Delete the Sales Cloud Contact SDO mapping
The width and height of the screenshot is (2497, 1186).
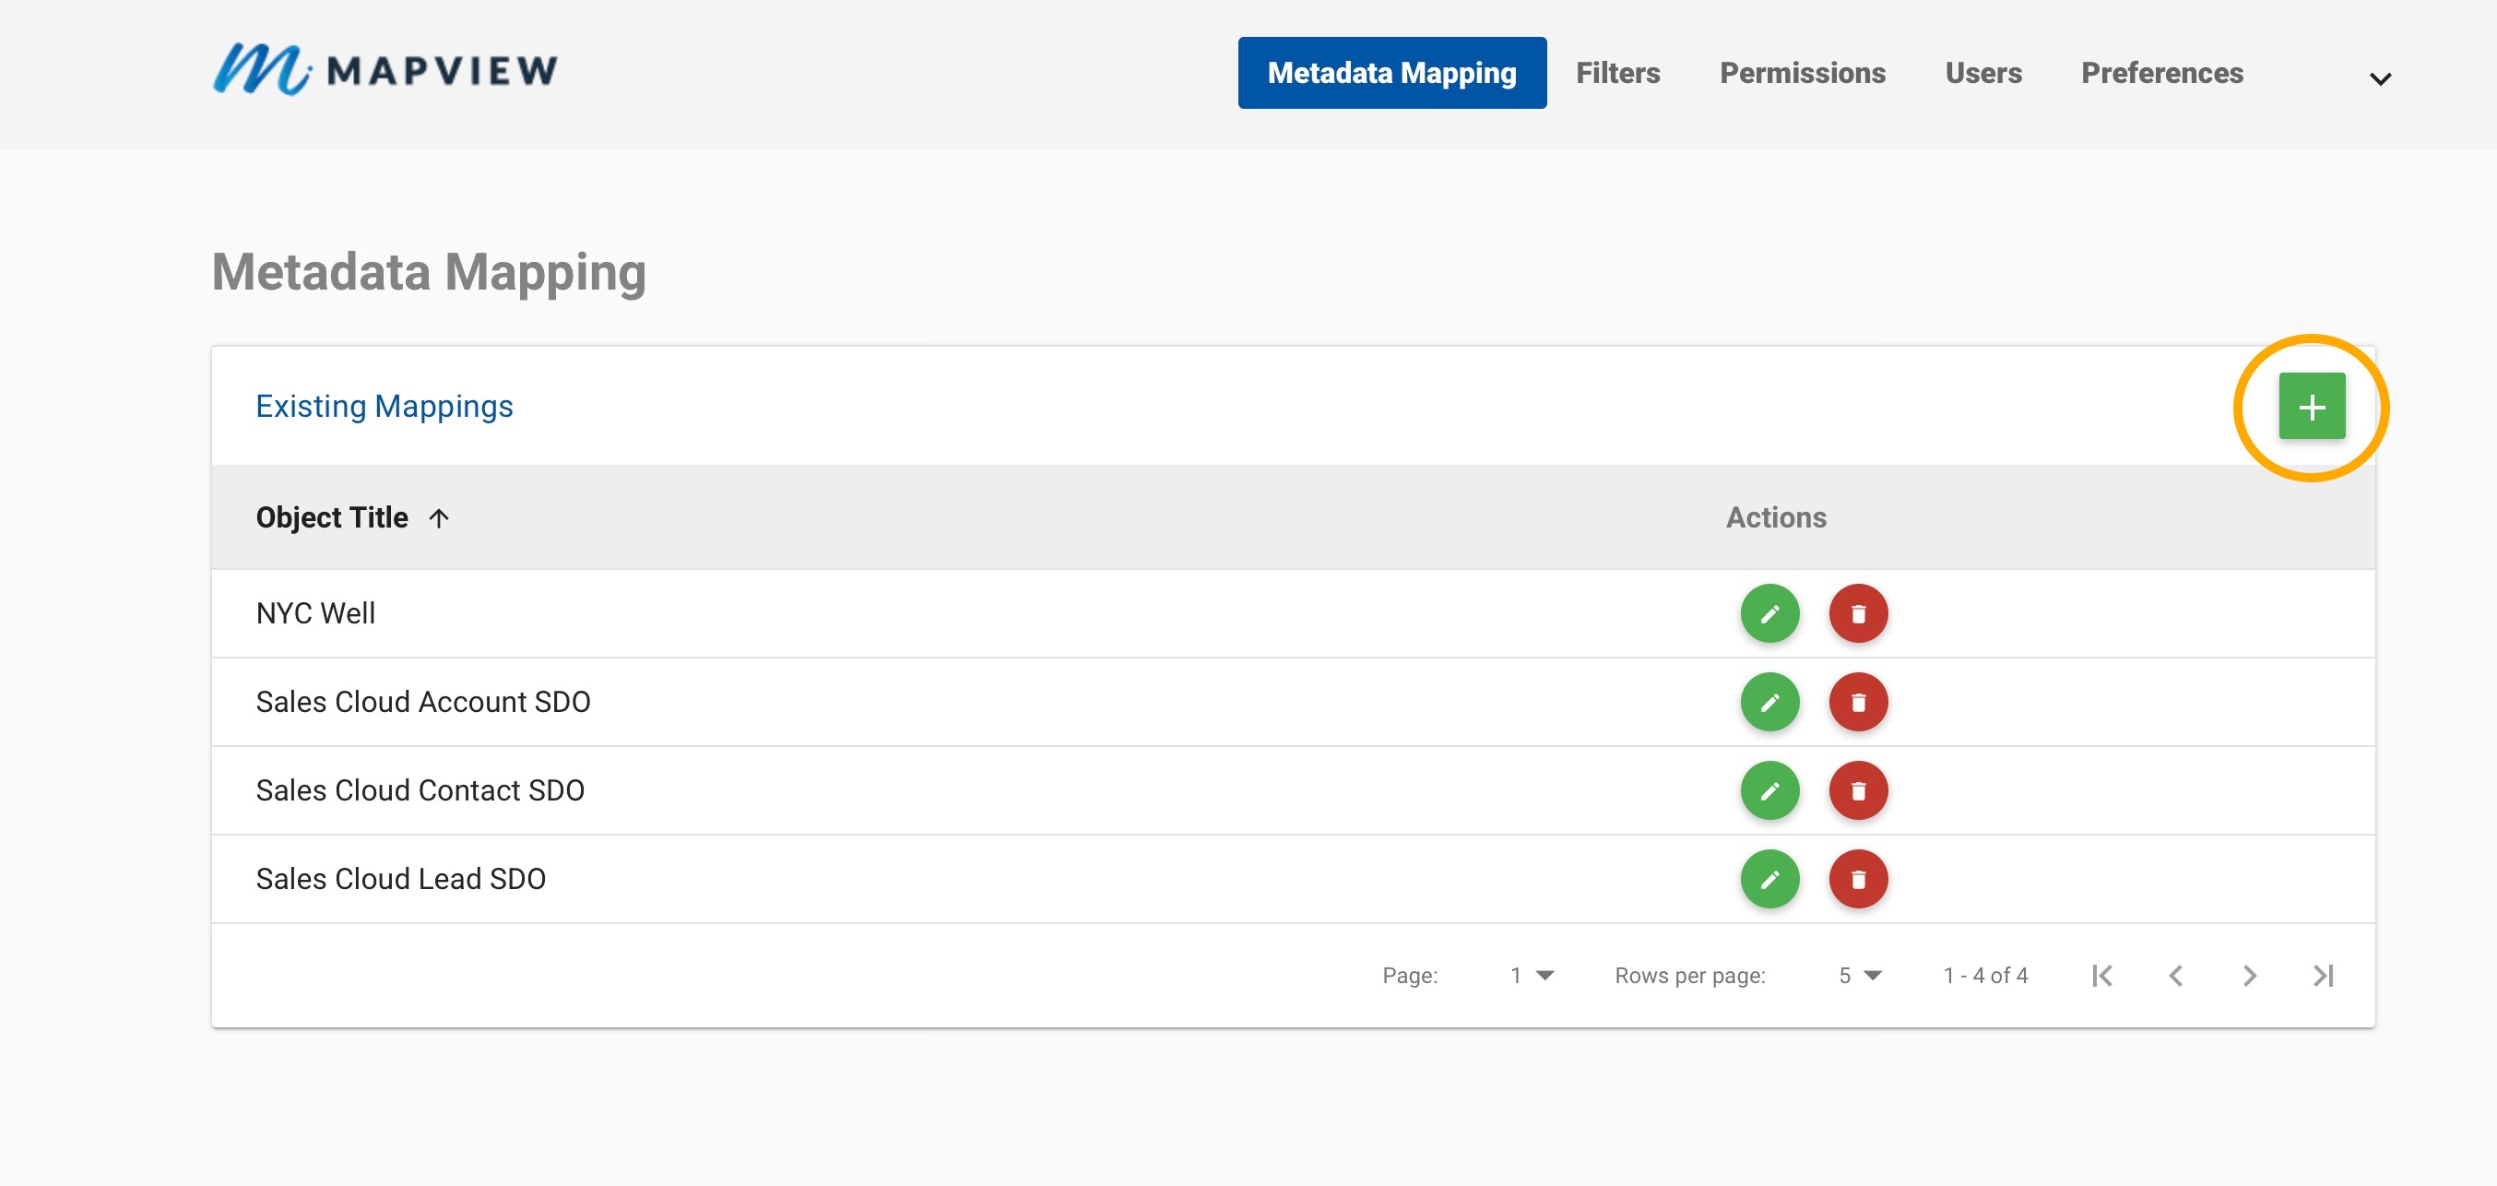coord(1857,790)
